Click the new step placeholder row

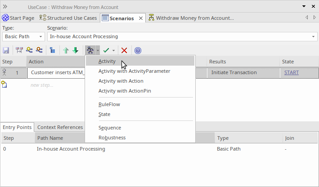42,85
